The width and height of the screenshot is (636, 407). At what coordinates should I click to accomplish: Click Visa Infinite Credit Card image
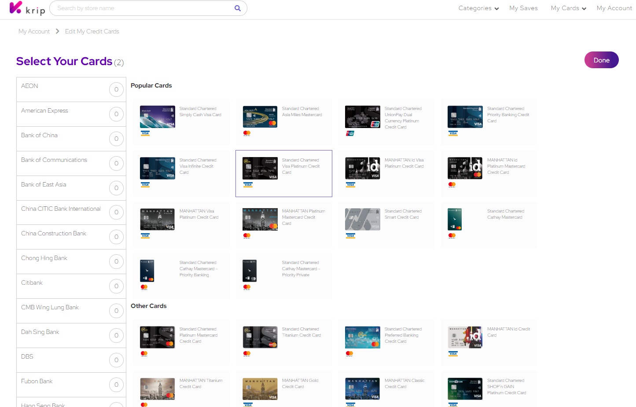click(158, 168)
